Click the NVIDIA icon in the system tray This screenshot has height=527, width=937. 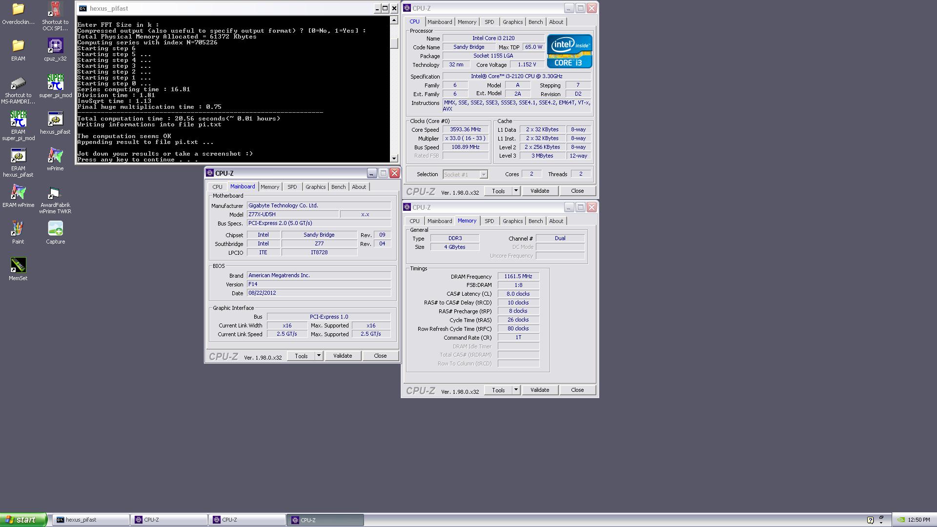click(x=901, y=520)
